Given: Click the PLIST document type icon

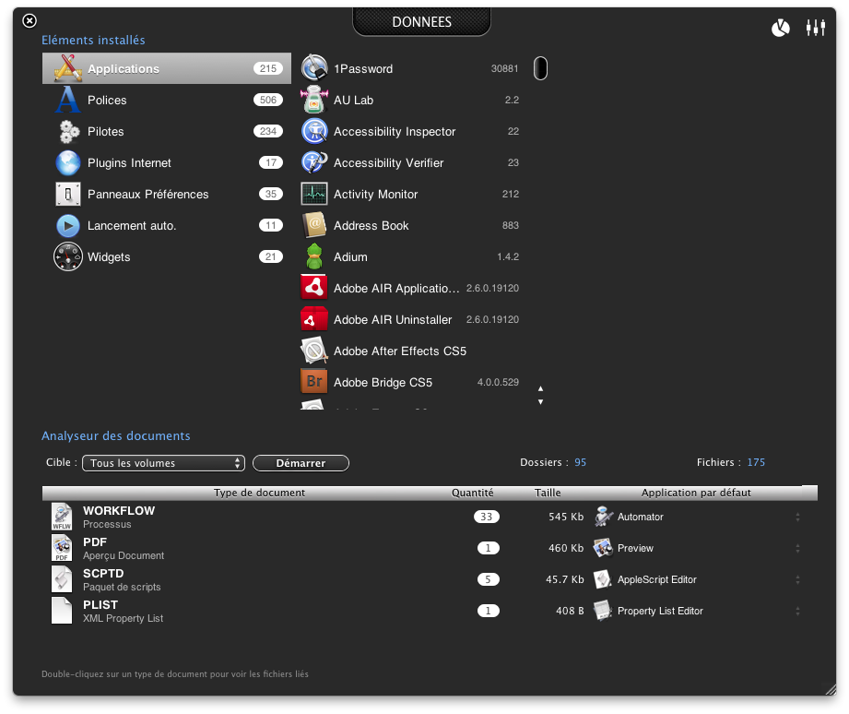Looking at the screenshot, I should (62, 611).
